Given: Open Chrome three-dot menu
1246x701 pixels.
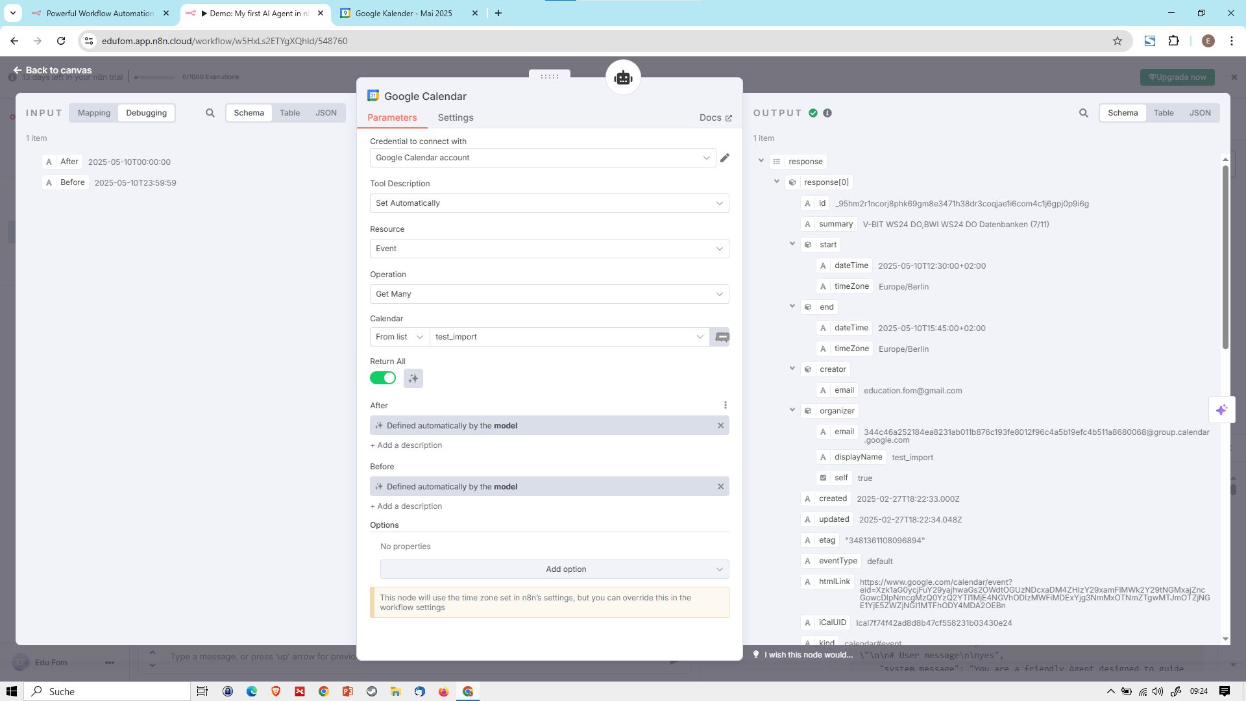Looking at the screenshot, I should tap(1232, 41).
